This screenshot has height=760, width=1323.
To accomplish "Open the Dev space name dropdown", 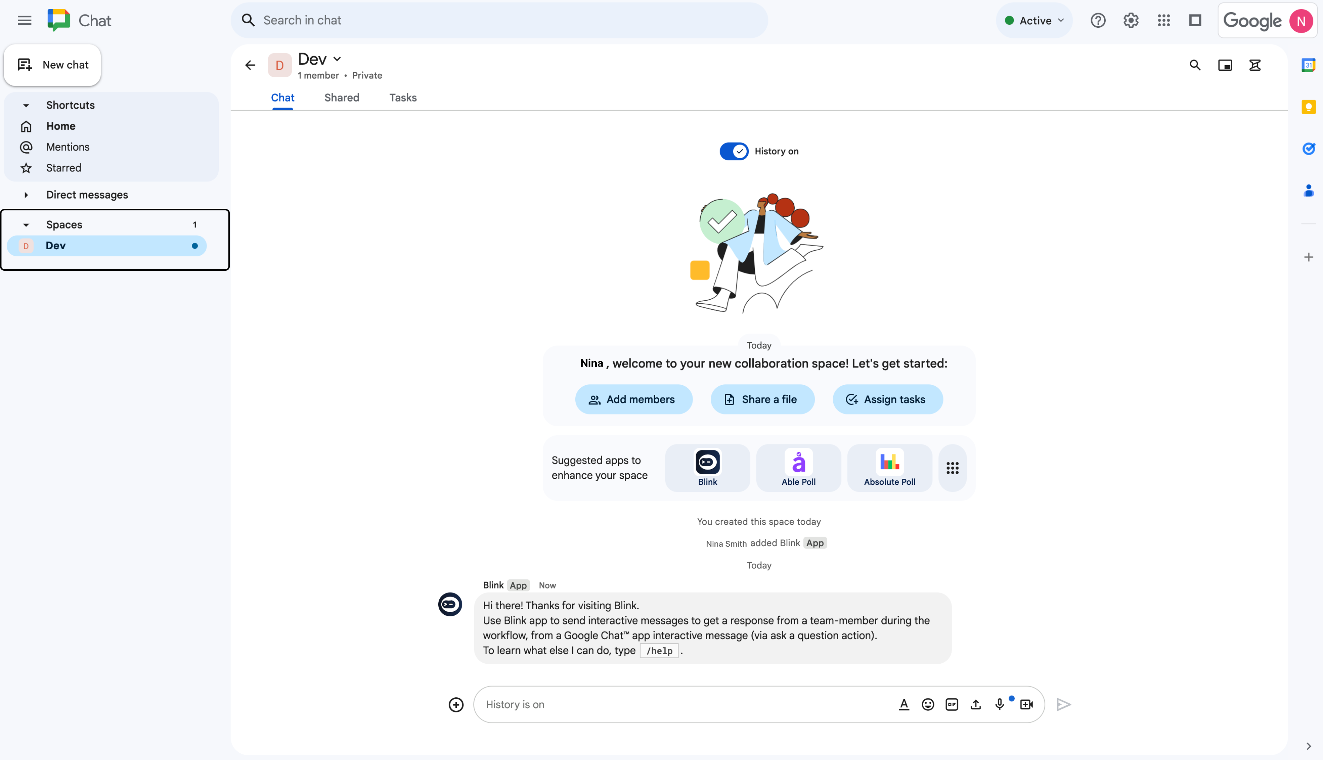I will pos(337,59).
